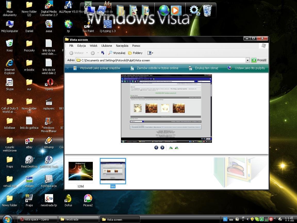This screenshot has width=297, height=223.
Task: Click the large preview image
Action: [166, 108]
